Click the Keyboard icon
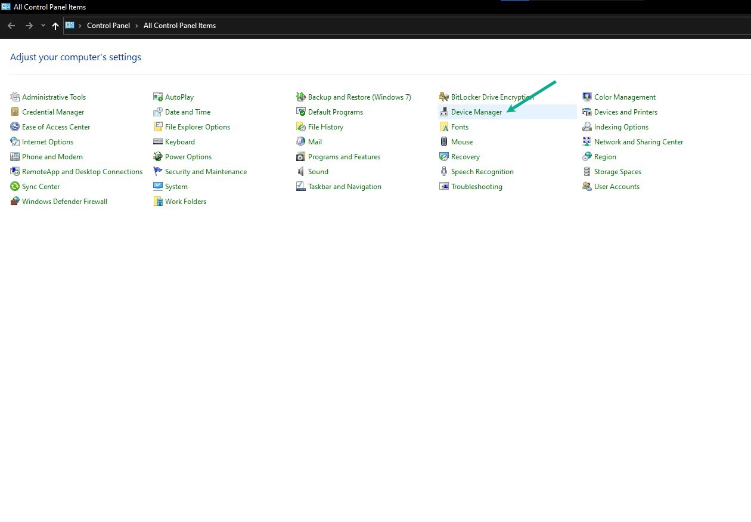The height and width of the screenshot is (522, 751). click(x=158, y=141)
